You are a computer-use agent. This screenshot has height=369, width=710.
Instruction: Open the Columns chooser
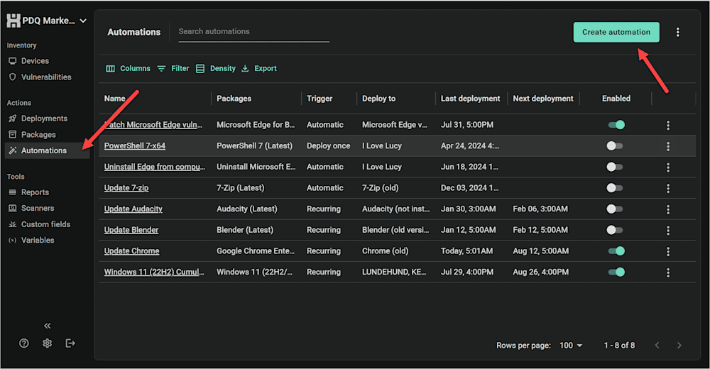128,68
